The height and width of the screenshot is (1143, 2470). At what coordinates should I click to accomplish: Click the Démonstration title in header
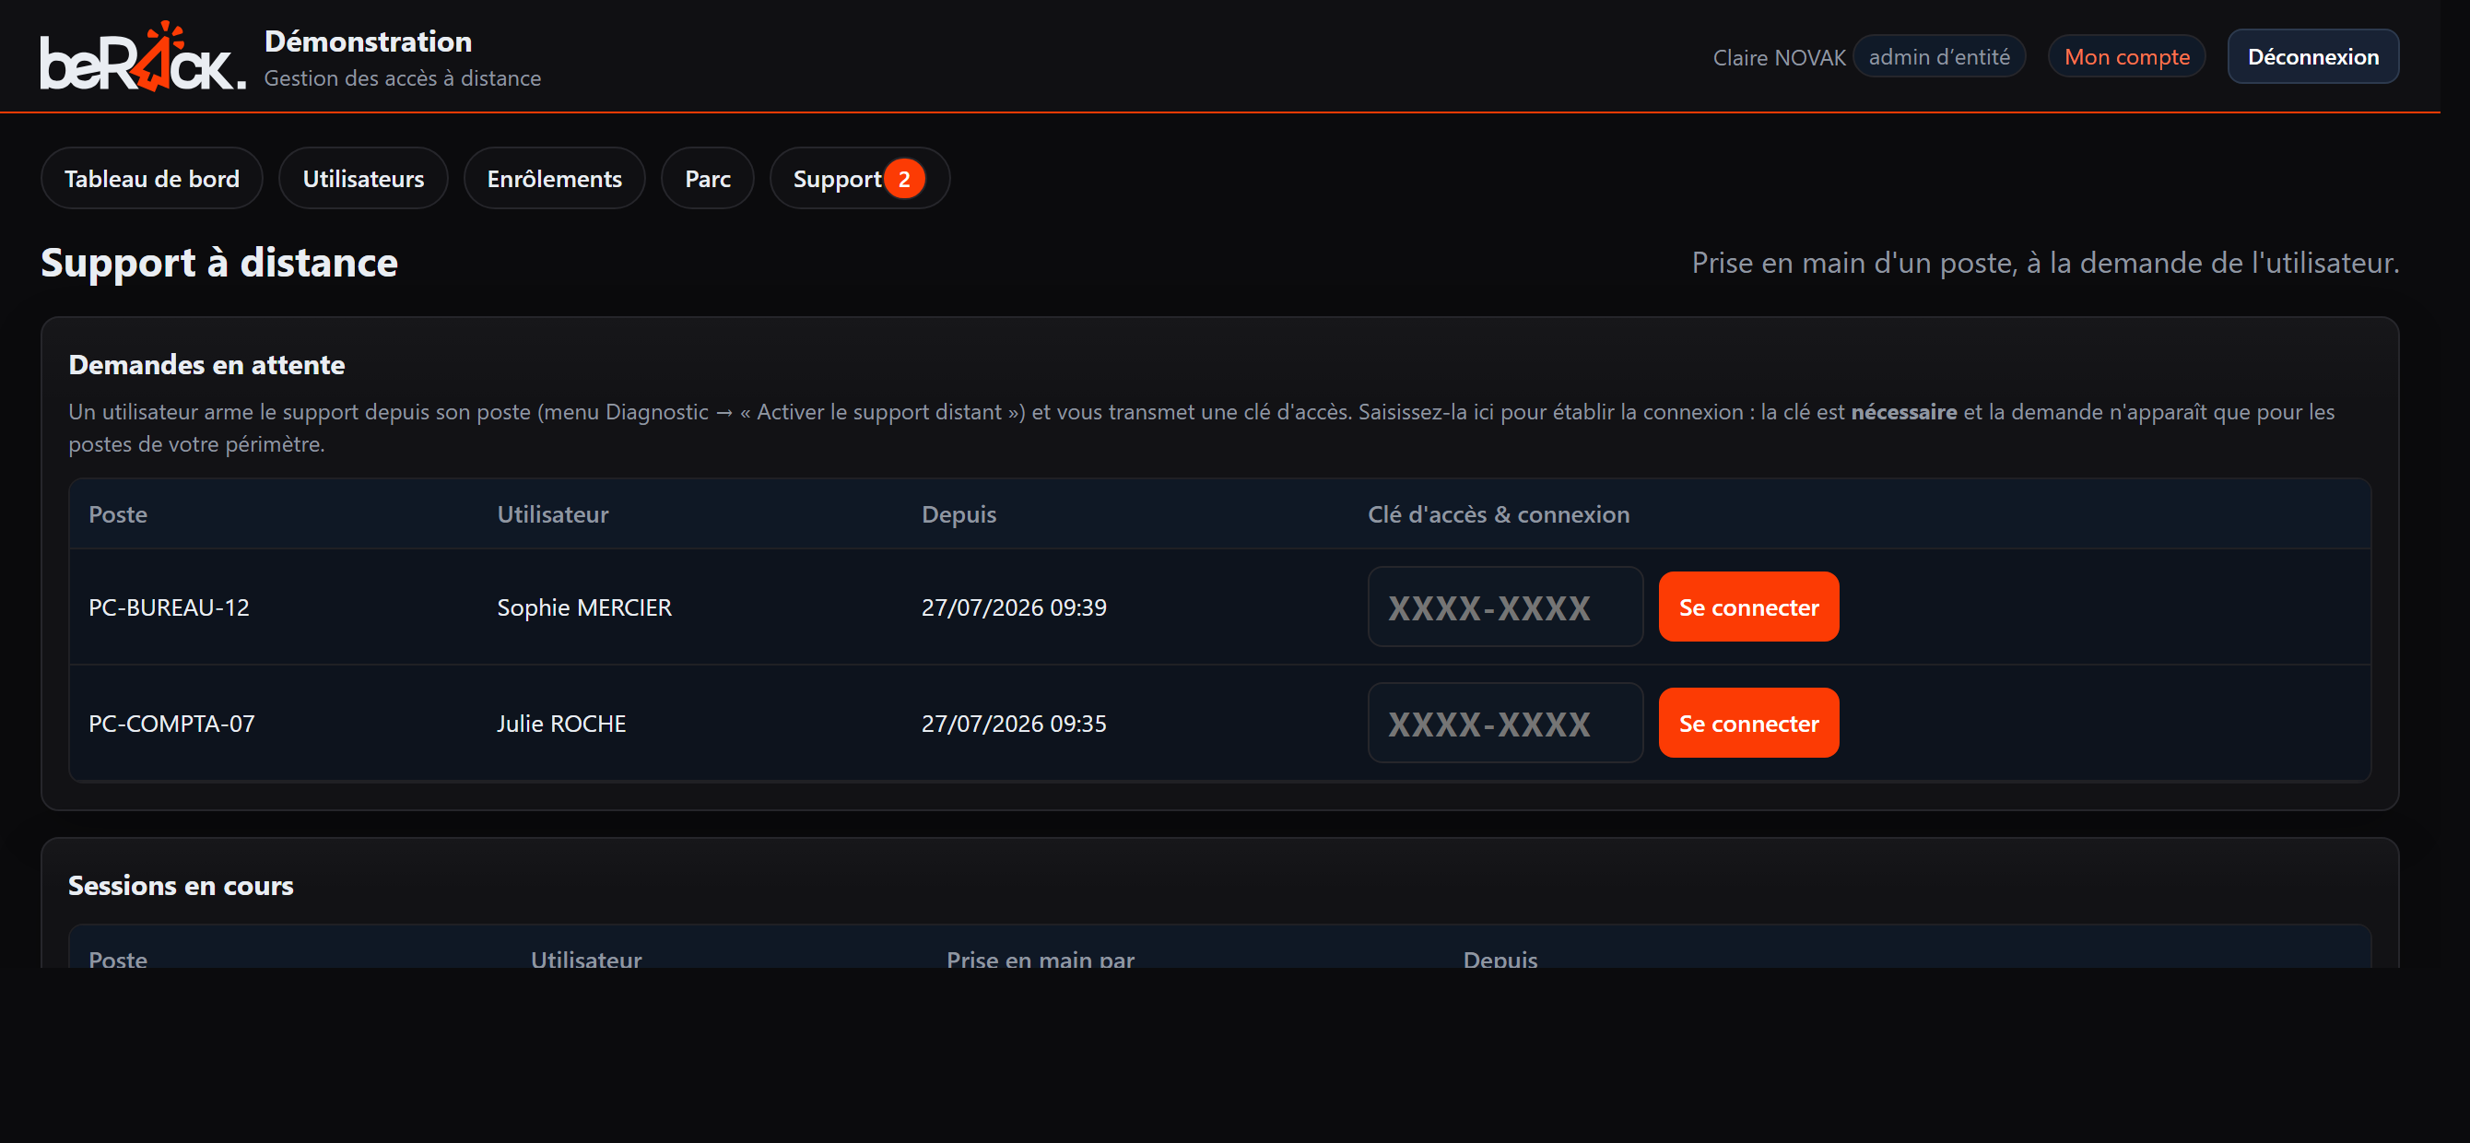pyautogui.click(x=369, y=41)
